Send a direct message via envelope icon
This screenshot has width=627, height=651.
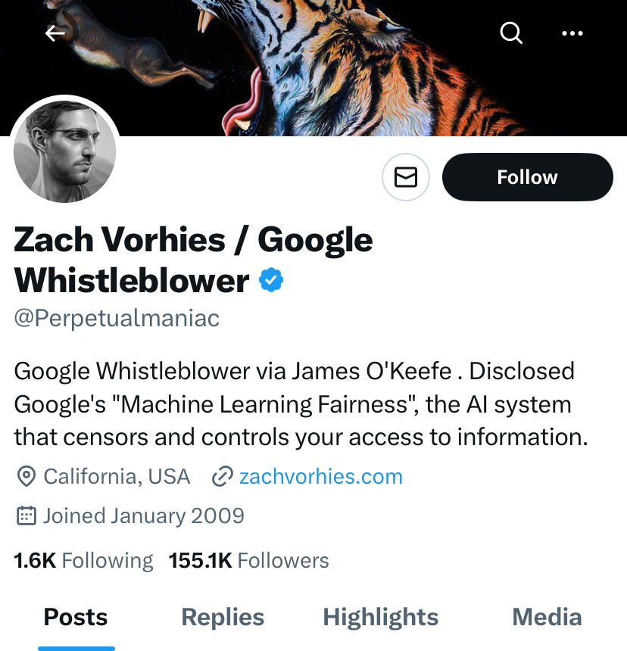tap(406, 177)
